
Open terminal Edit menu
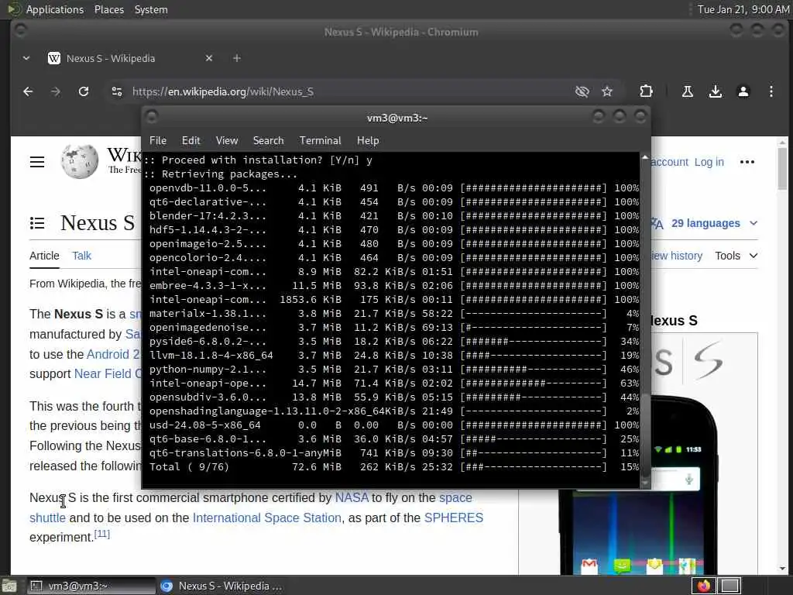[x=191, y=141]
